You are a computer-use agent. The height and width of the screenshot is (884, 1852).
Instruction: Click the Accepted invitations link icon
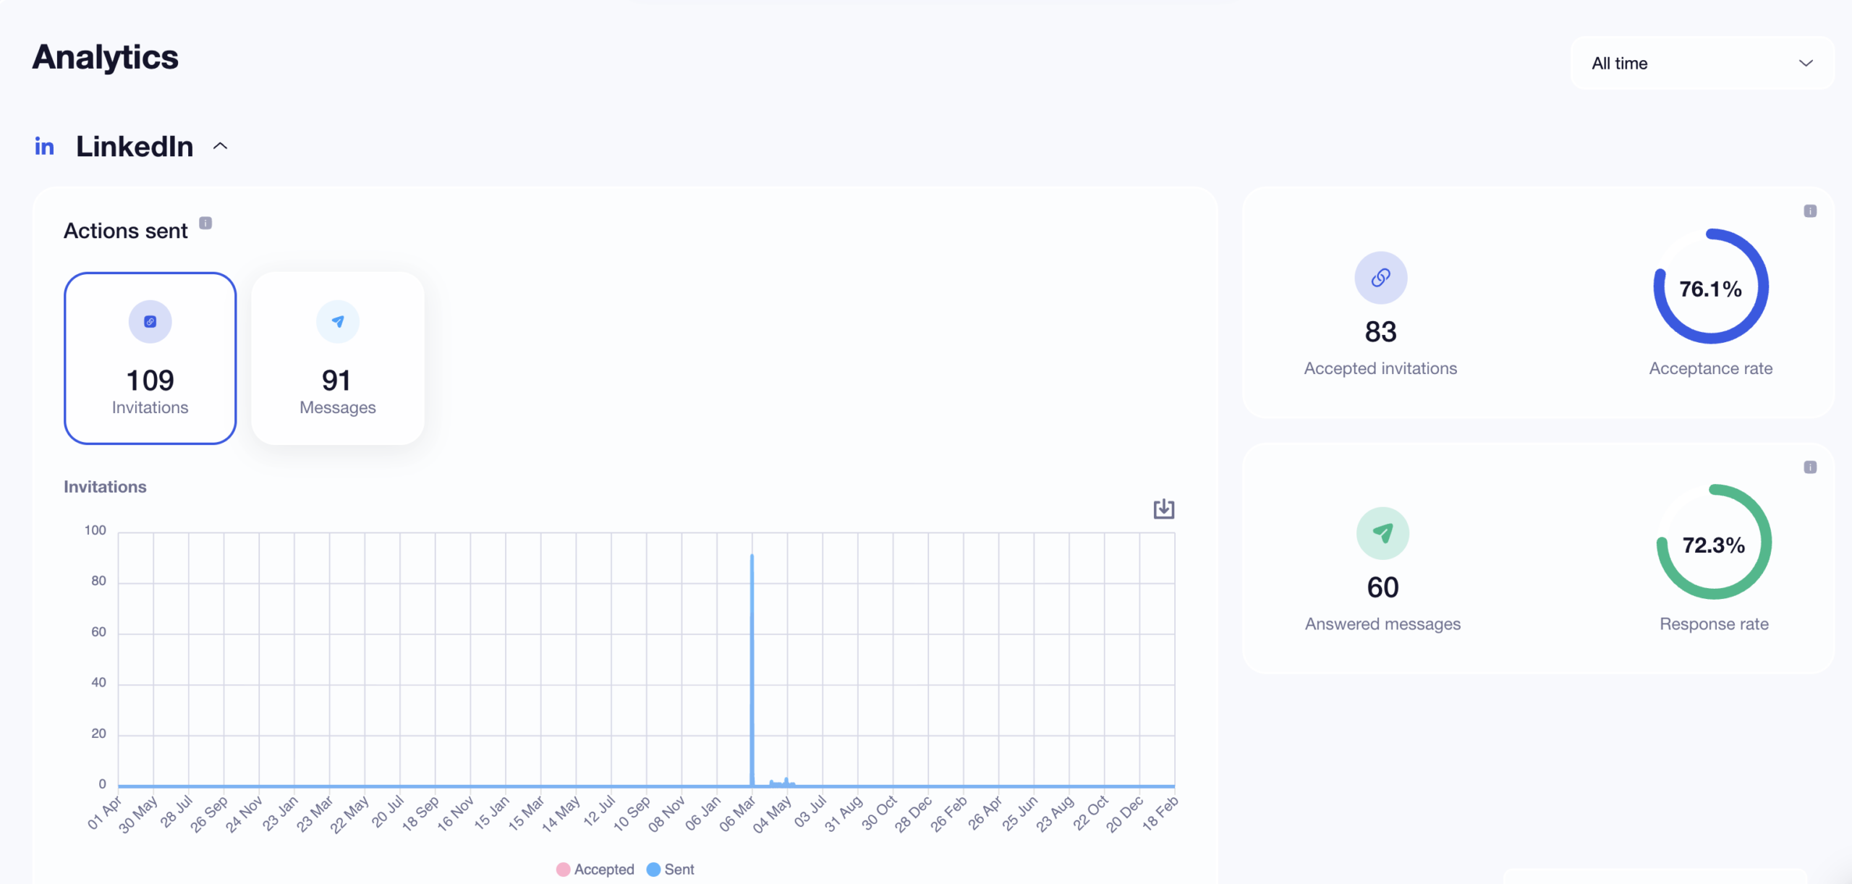[x=1380, y=278]
